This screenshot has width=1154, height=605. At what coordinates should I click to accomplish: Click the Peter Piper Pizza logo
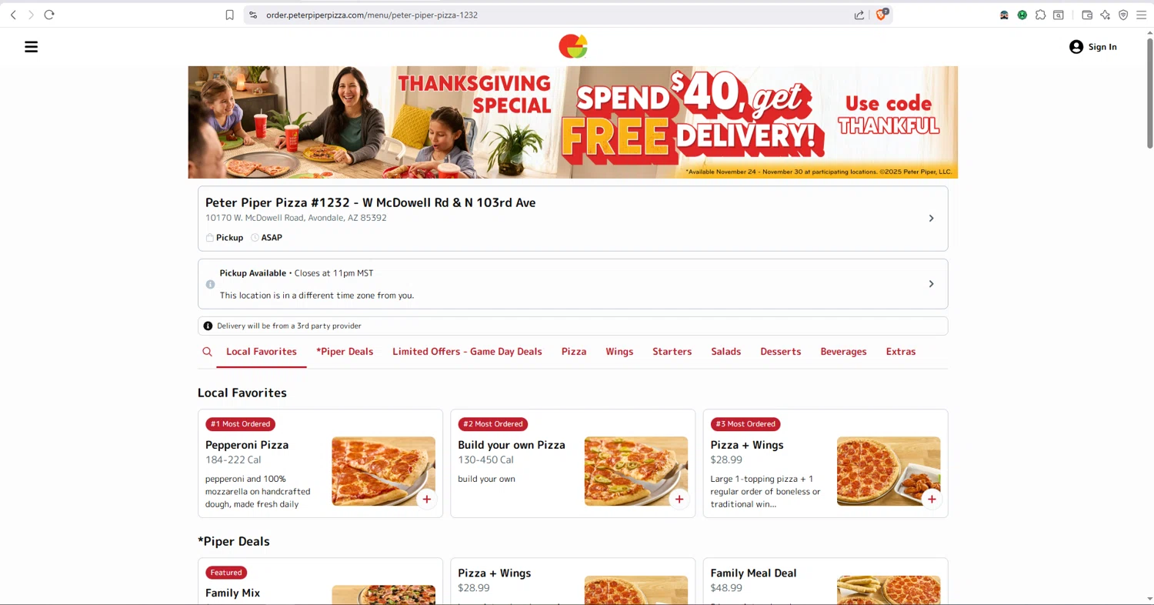pyautogui.click(x=573, y=46)
